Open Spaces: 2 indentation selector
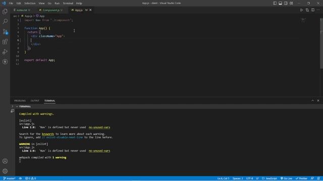The height and width of the screenshot is (181, 323). [x=238, y=178]
